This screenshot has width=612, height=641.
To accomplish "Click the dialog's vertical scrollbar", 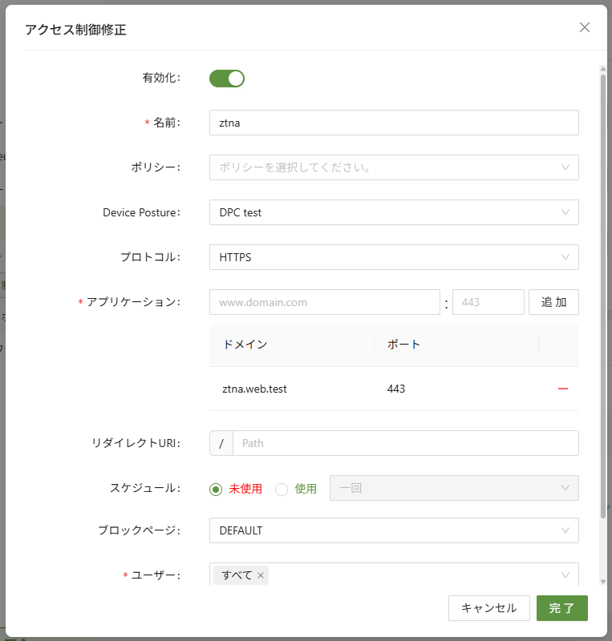I will (603, 288).
